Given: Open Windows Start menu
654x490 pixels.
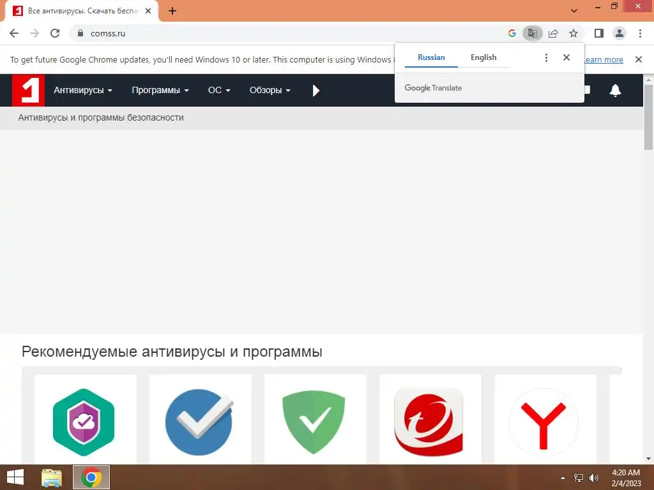Looking at the screenshot, I should point(15,477).
